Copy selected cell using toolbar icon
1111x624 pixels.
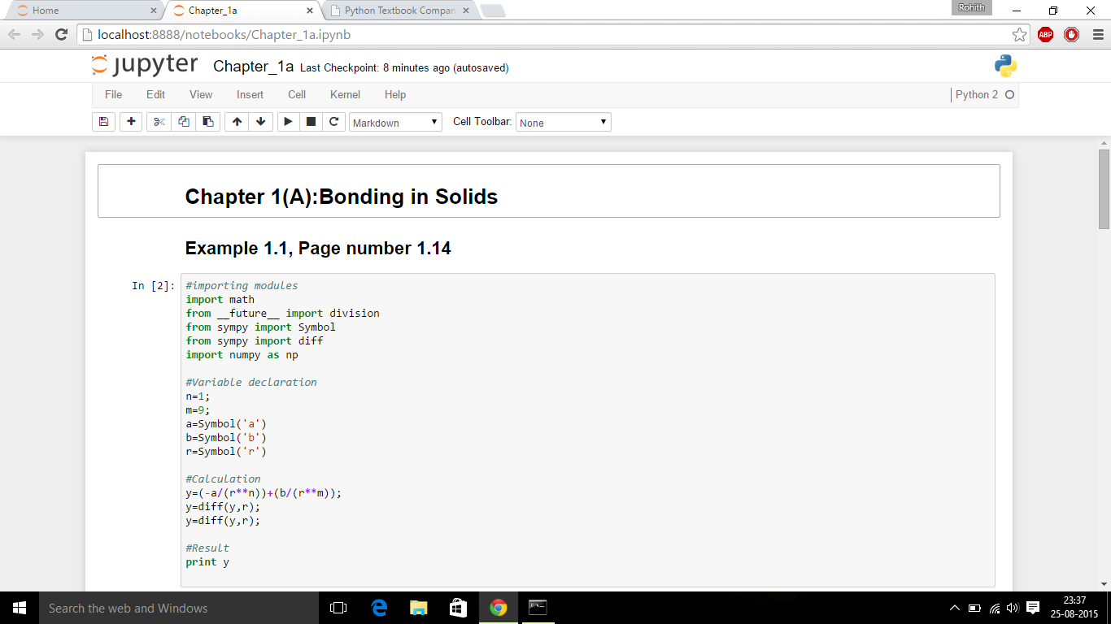coord(183,122)
